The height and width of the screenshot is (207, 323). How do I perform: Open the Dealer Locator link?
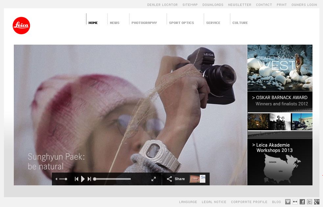point(162,5)
